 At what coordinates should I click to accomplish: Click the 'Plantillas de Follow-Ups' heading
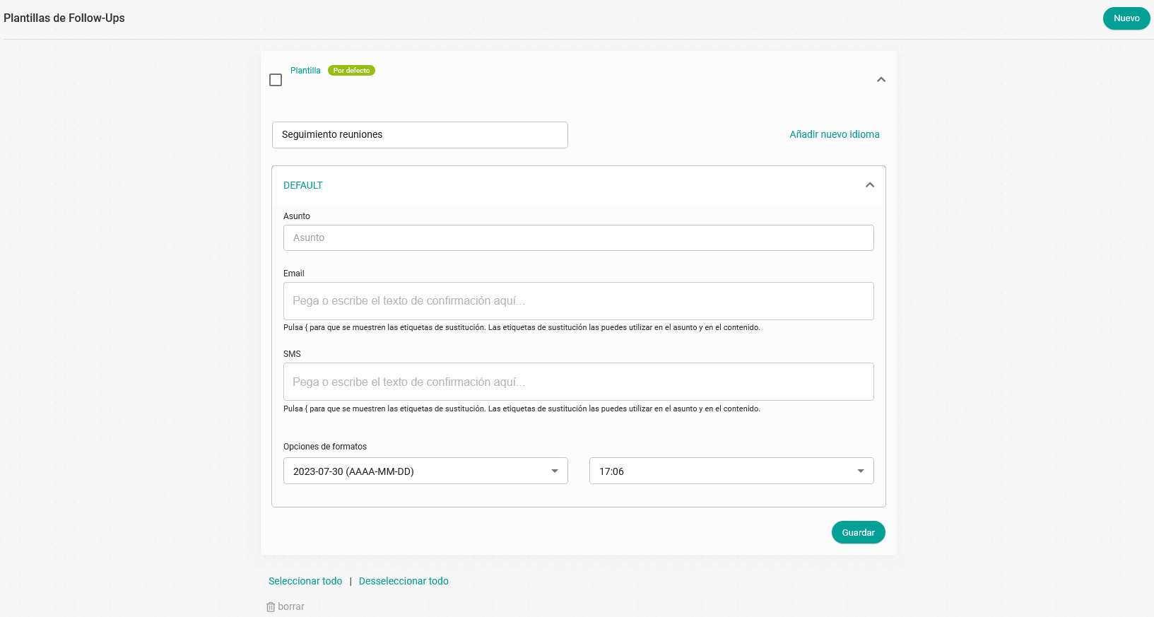click(64, 18)
